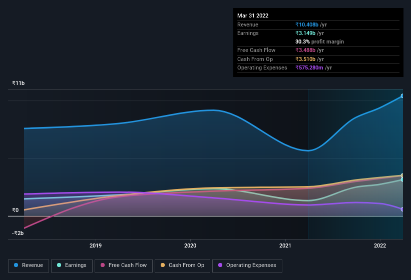Click the ₹3.510b cash from op value
This screenshot has width=411, height=280.
[x=305, y=59]
